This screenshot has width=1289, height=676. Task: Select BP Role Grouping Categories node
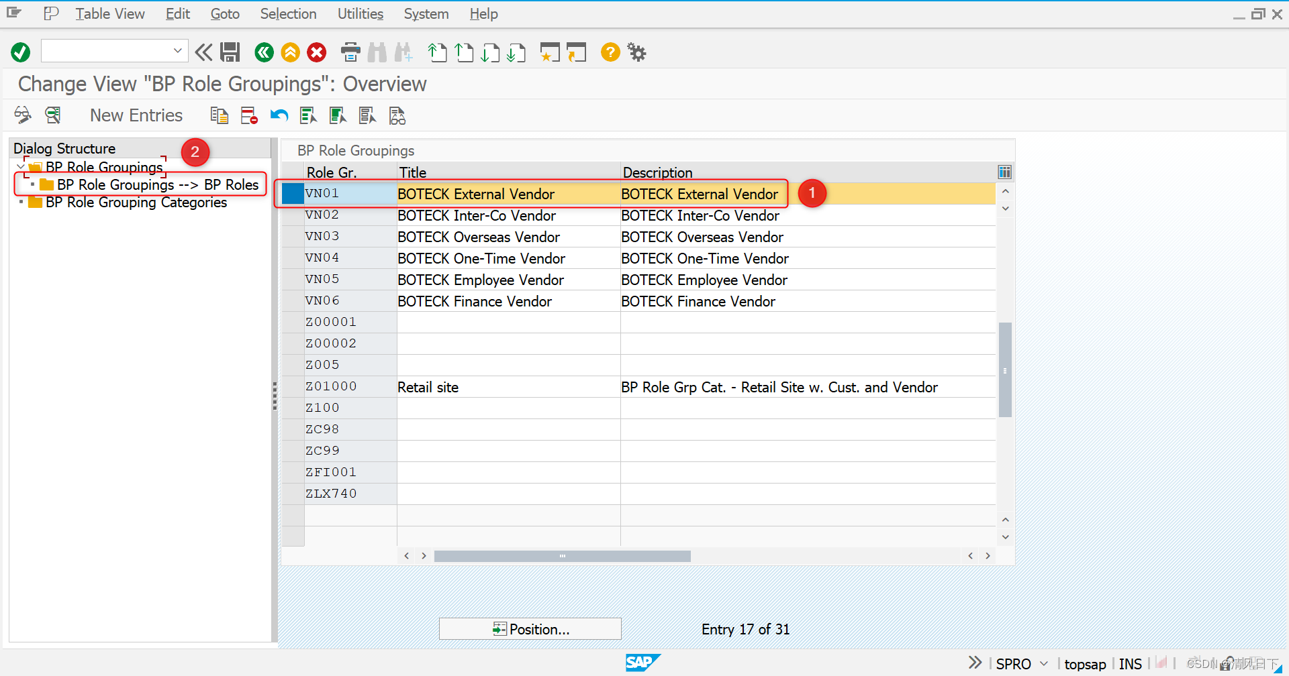pos(136,202)
